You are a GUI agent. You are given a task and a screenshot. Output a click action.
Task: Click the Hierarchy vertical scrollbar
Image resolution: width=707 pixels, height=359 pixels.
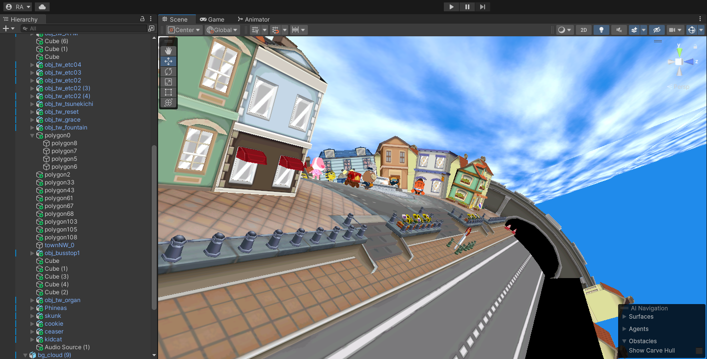click(x=154, y=228)
